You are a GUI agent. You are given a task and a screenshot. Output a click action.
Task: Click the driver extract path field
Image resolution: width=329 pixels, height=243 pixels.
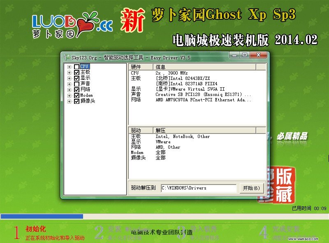(x=199, y=188)
